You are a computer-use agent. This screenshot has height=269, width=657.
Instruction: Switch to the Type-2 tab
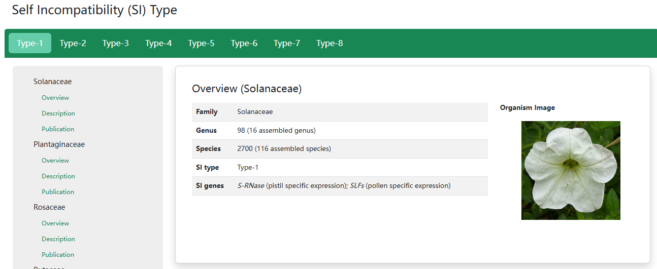click(73, 44)
